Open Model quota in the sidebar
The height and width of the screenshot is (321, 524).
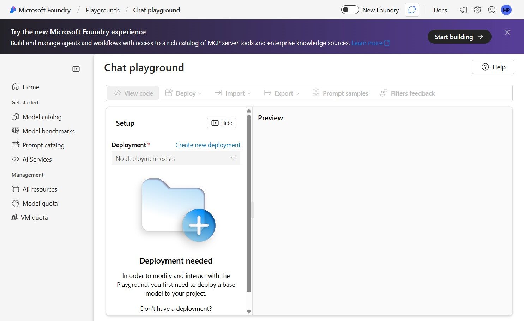40,203
